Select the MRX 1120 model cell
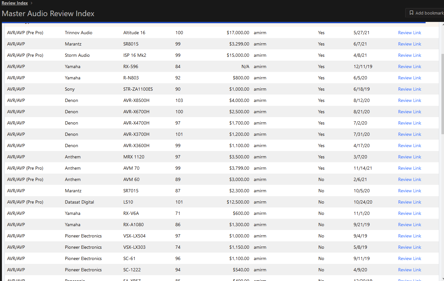This screenshot has width=444, height=281. point(134,157)
